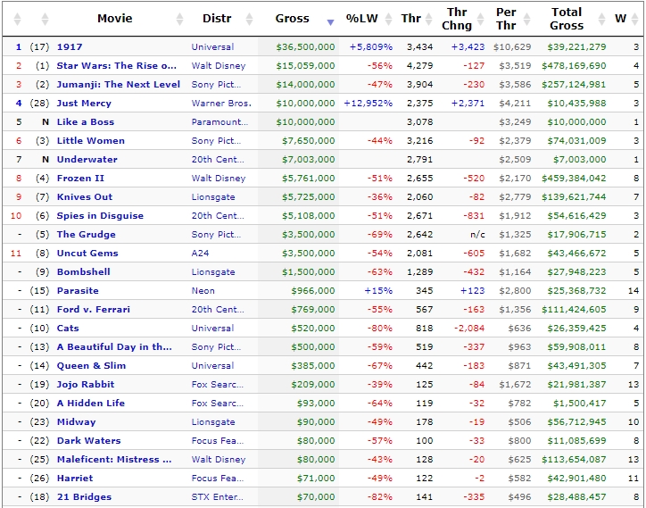This screenshot has height=508, width=646.
Task: Open the Cats movie link
Action: point(68,329)
